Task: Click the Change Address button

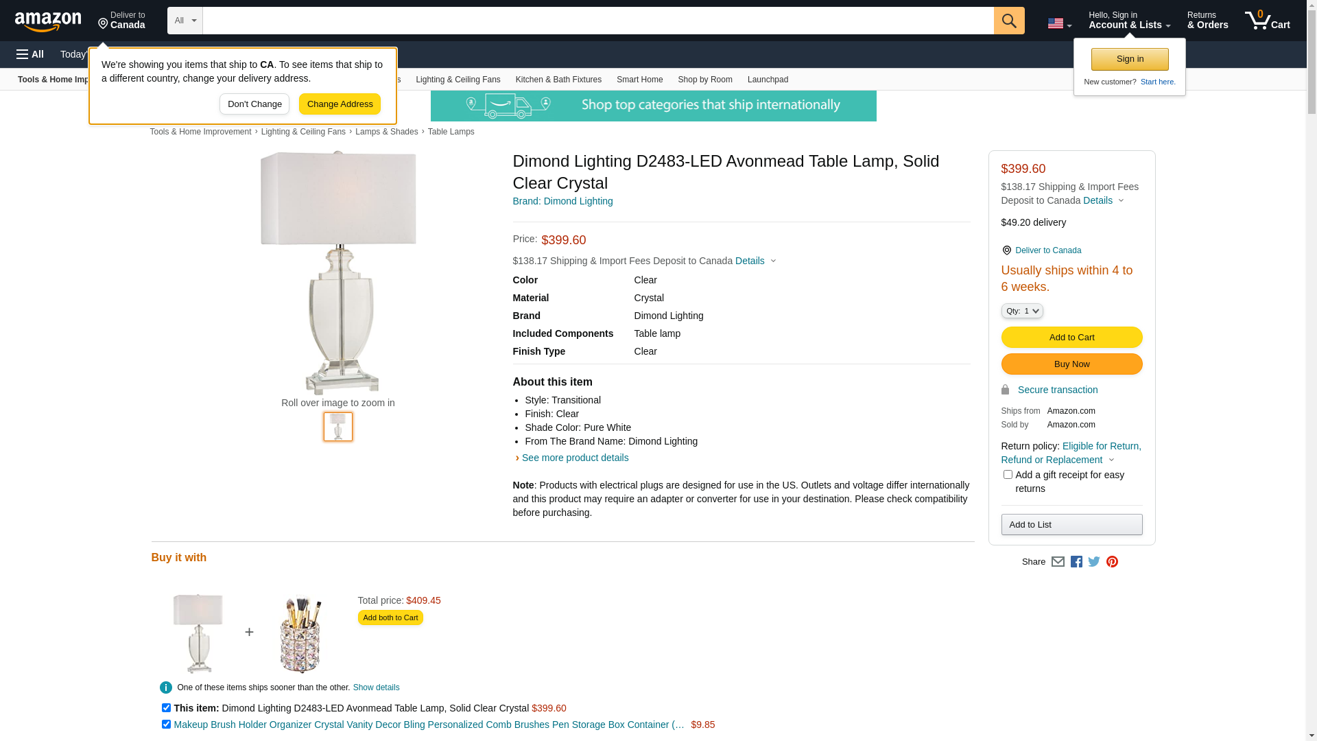Action: coord(340,104)
